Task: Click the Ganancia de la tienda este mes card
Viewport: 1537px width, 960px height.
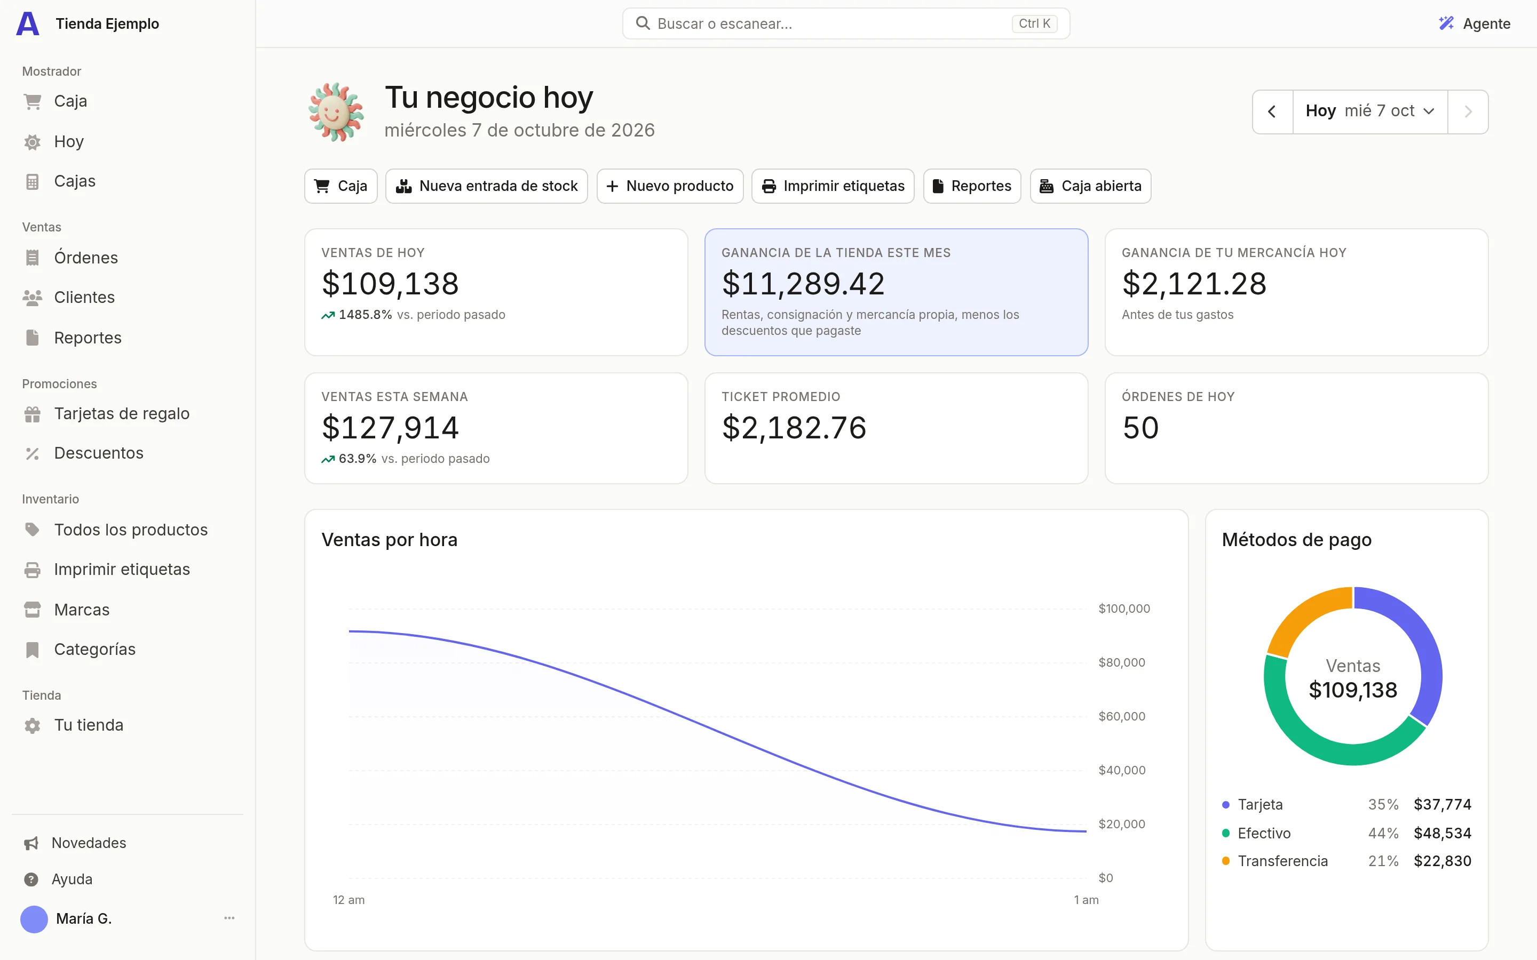Action: pos(896,292)
